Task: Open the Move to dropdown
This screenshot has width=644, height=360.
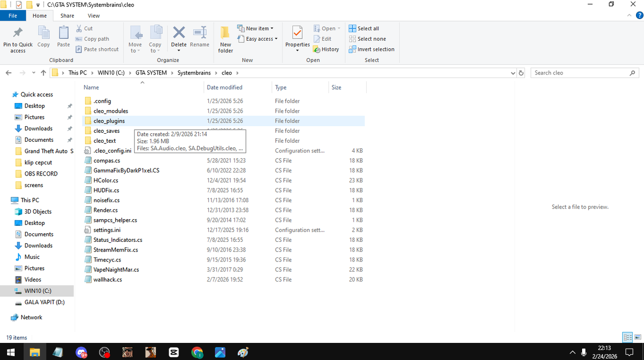Action: (x=135, y=39)
